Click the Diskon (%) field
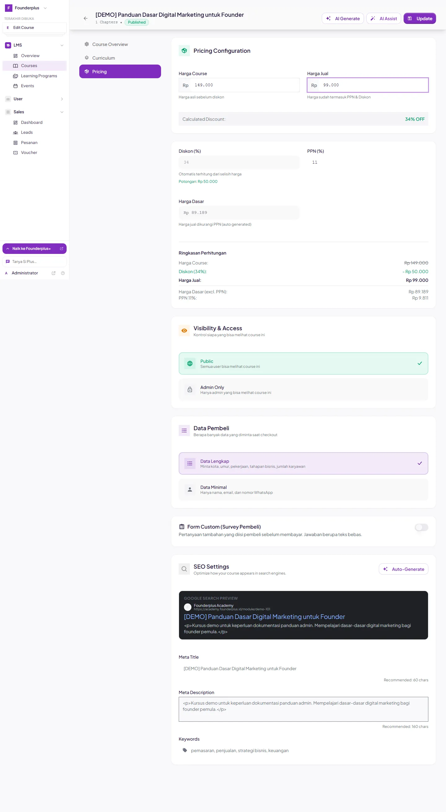The image size is (446, 812). coord(239,162)
